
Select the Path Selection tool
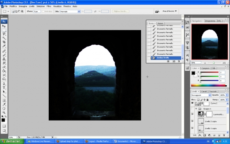(4, 92)
